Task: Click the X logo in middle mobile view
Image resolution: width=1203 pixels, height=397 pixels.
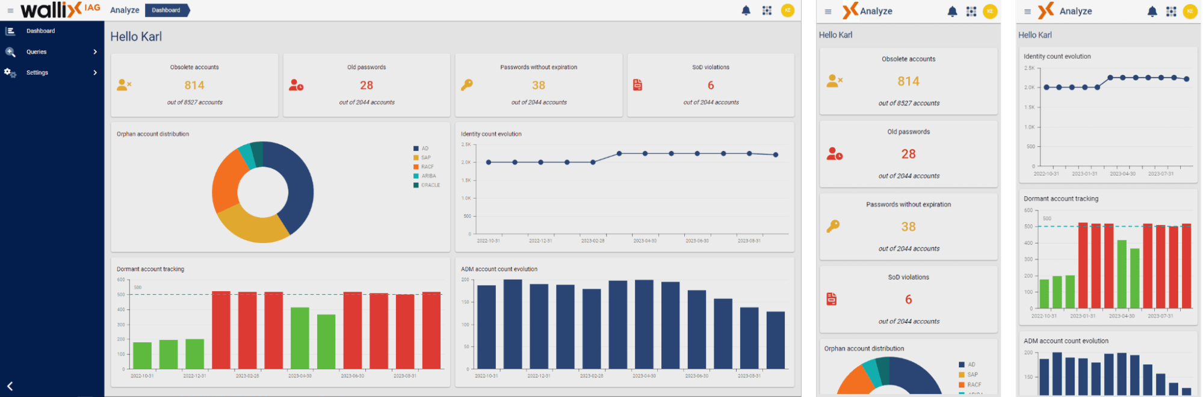Action: [x=850, y=11]
